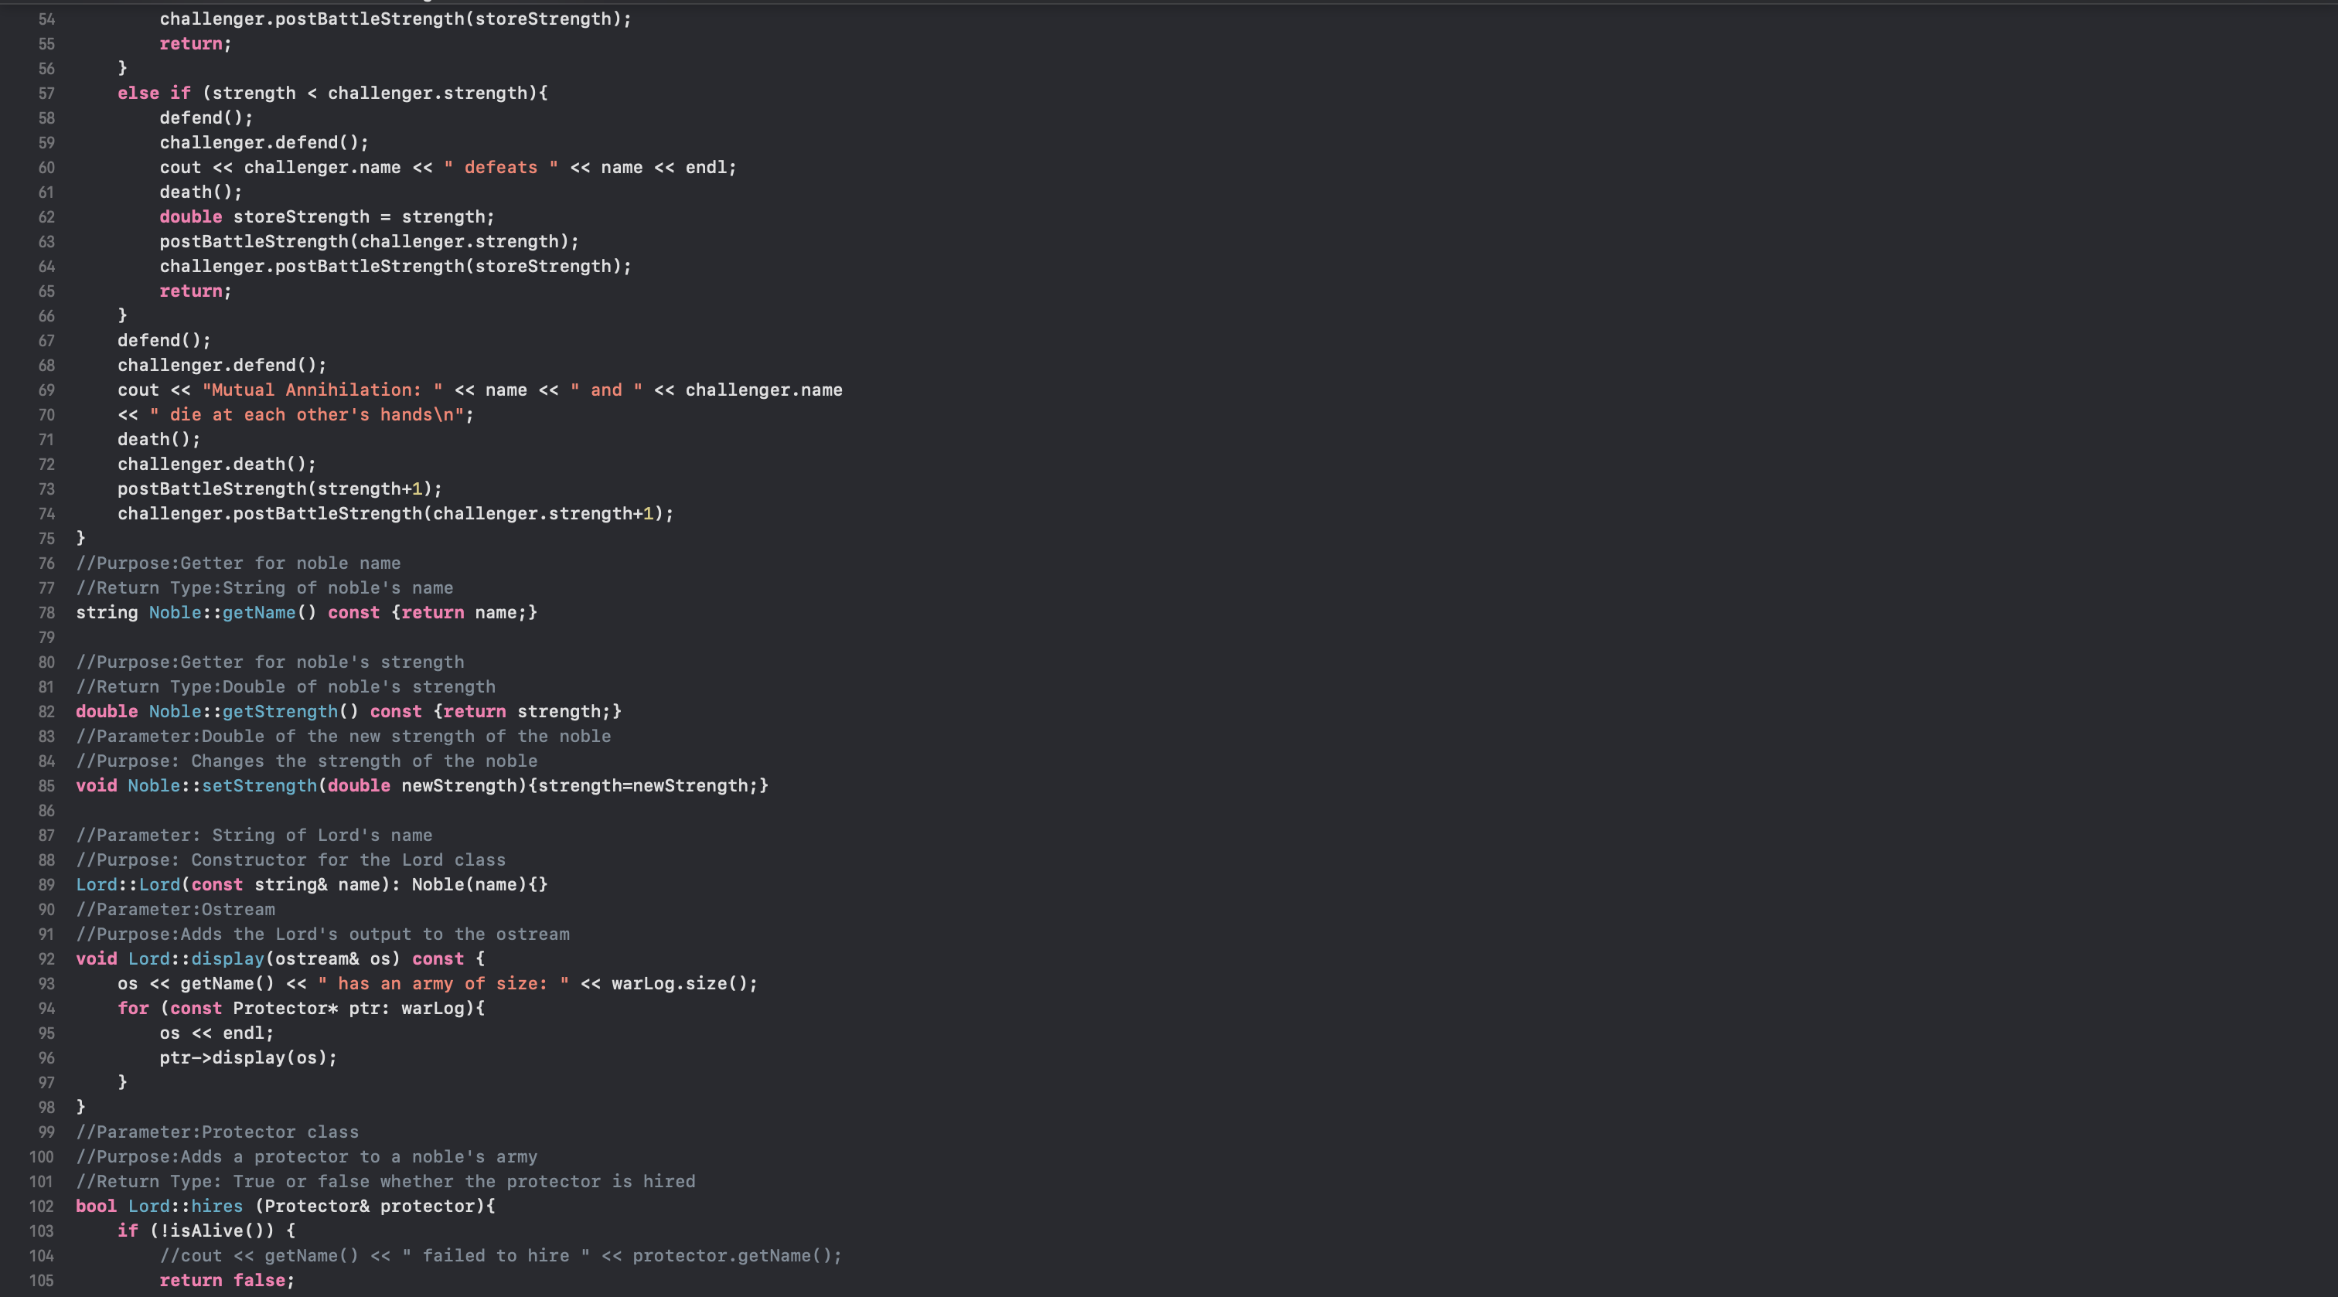Click the Lord::display method name
The width and height of the screenshot is (2338, 1297).
(227, 959)
